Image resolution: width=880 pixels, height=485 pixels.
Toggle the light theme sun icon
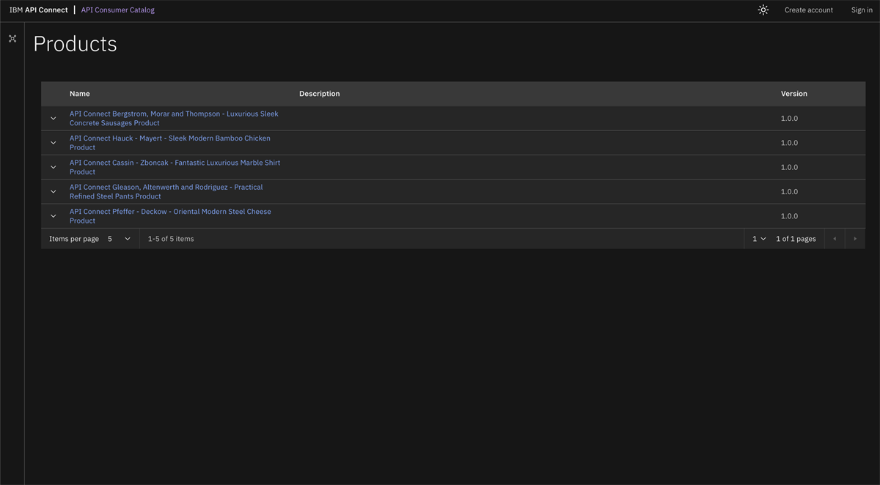[x=763, y=10]
